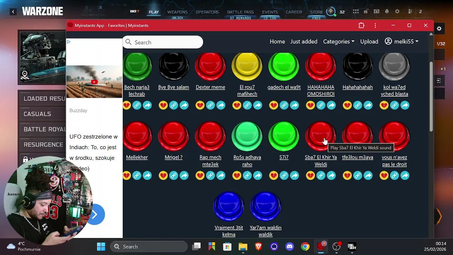Play the vous n'avez pas le droit button
This screenshot has width=453, height=255.
pyautogui.click(x=394, y=136)
